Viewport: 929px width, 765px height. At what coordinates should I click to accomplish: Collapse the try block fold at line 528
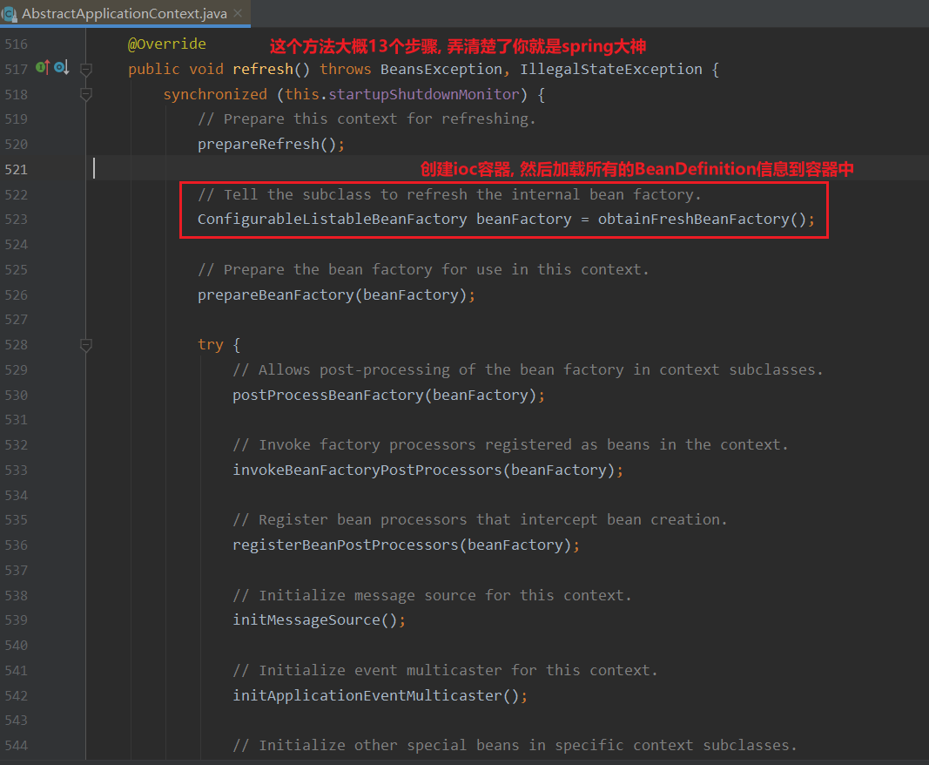click(85, 345)
